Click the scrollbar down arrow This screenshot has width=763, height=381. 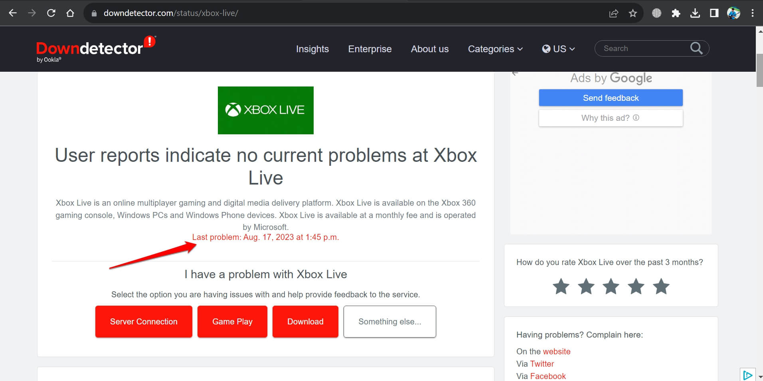pyautogui.click(x=759, y=377)
